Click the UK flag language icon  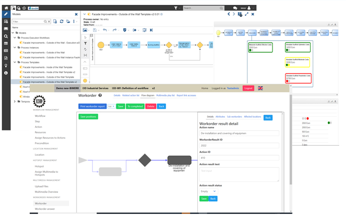pos(261,88)
